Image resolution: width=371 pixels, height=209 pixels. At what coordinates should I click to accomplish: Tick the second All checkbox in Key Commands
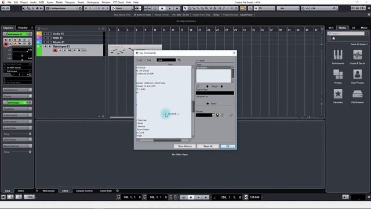147,60
